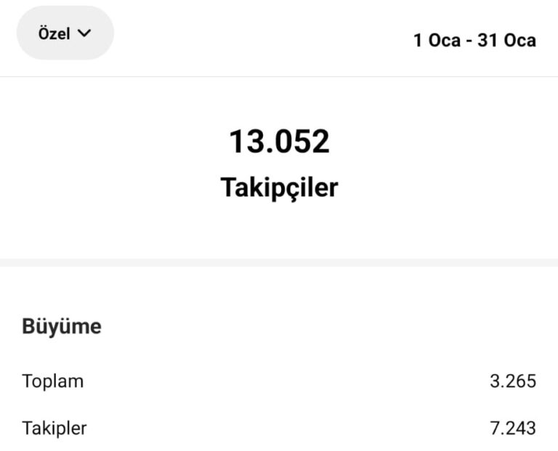This screenshot has width=558, height=451.
Task: Click the Büyüme section heading
Action: [62, 327]
